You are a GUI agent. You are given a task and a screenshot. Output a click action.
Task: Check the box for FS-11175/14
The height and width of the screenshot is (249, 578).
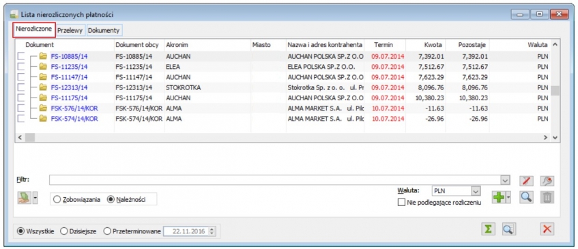point(21,98)
